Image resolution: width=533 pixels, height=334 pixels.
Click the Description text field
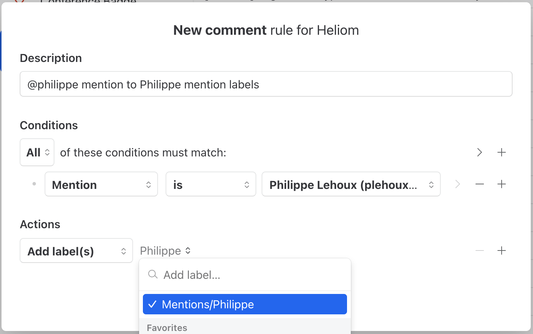pyautogui.click(x=266, y=84)
